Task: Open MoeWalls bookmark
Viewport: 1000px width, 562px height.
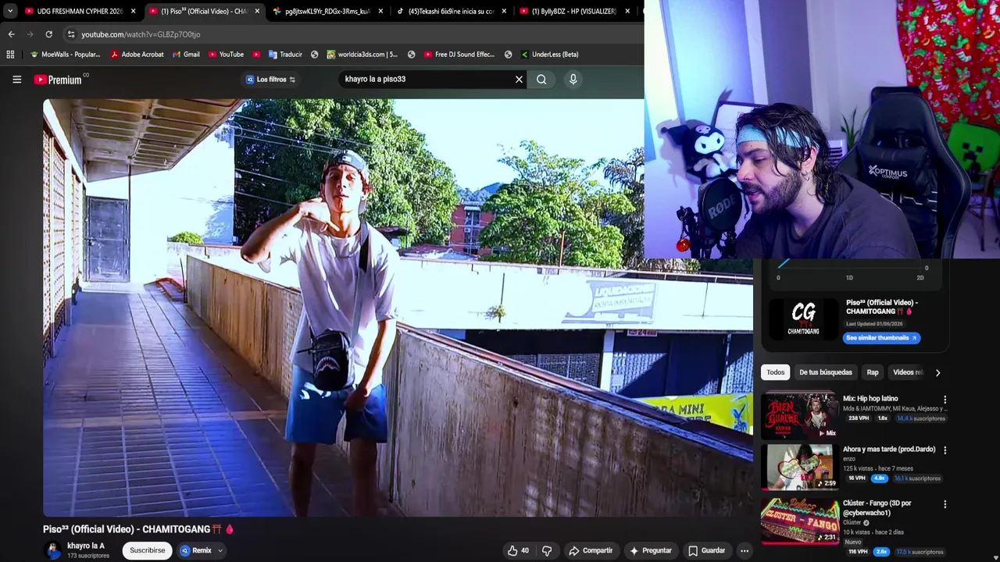Action: click(x=64, y=55)
